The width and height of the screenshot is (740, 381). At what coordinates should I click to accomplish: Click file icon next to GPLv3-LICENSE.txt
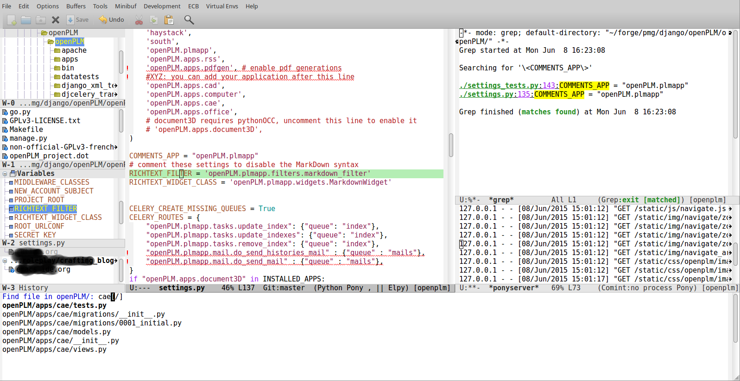pos(5,121)
